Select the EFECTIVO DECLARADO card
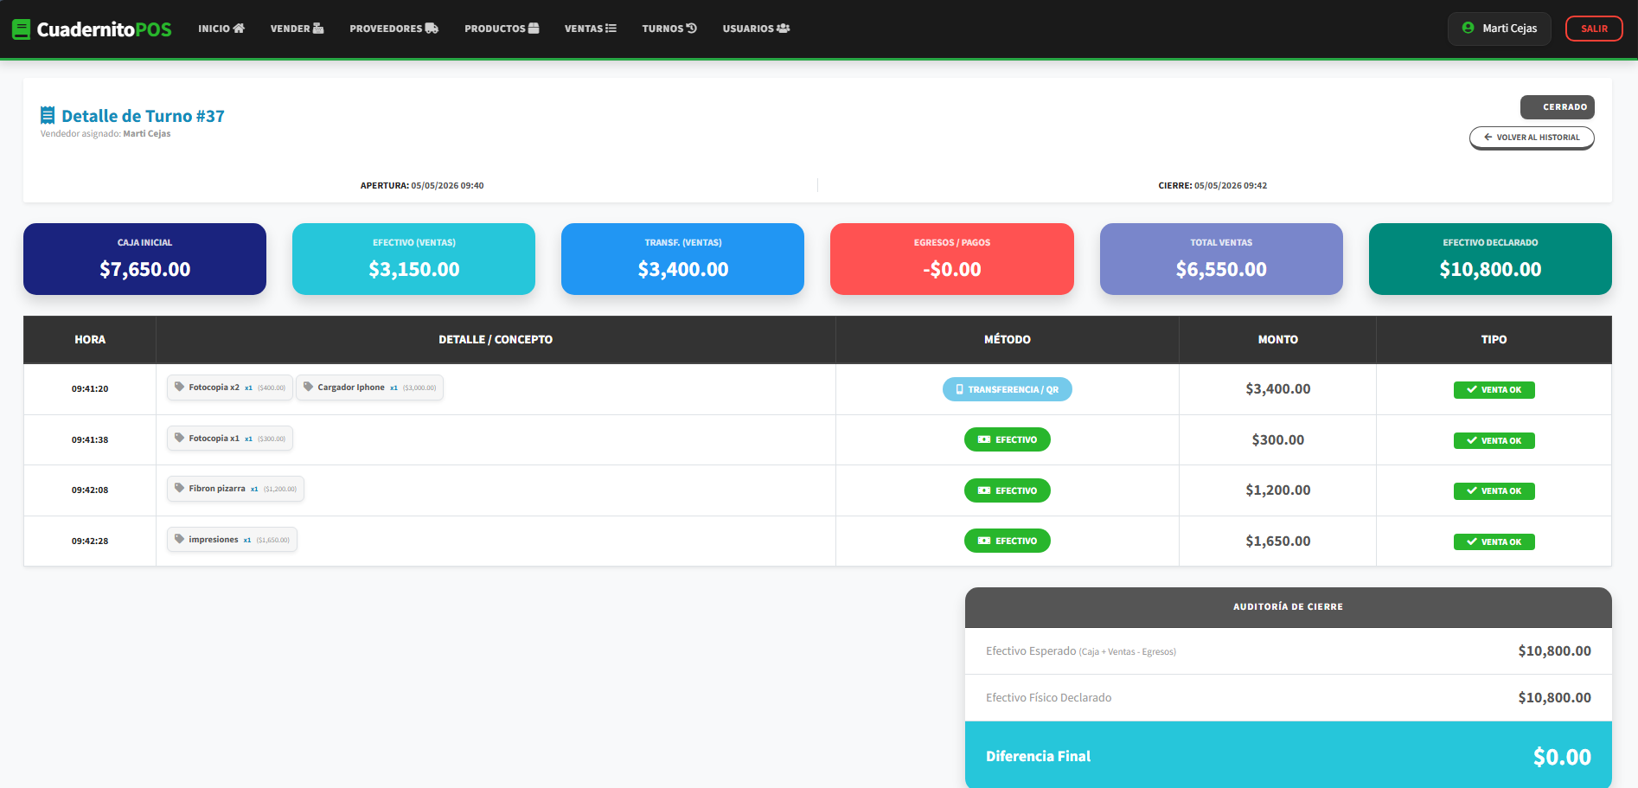The width and height of the screenshot is (1638, 788). pos(1490,259)
